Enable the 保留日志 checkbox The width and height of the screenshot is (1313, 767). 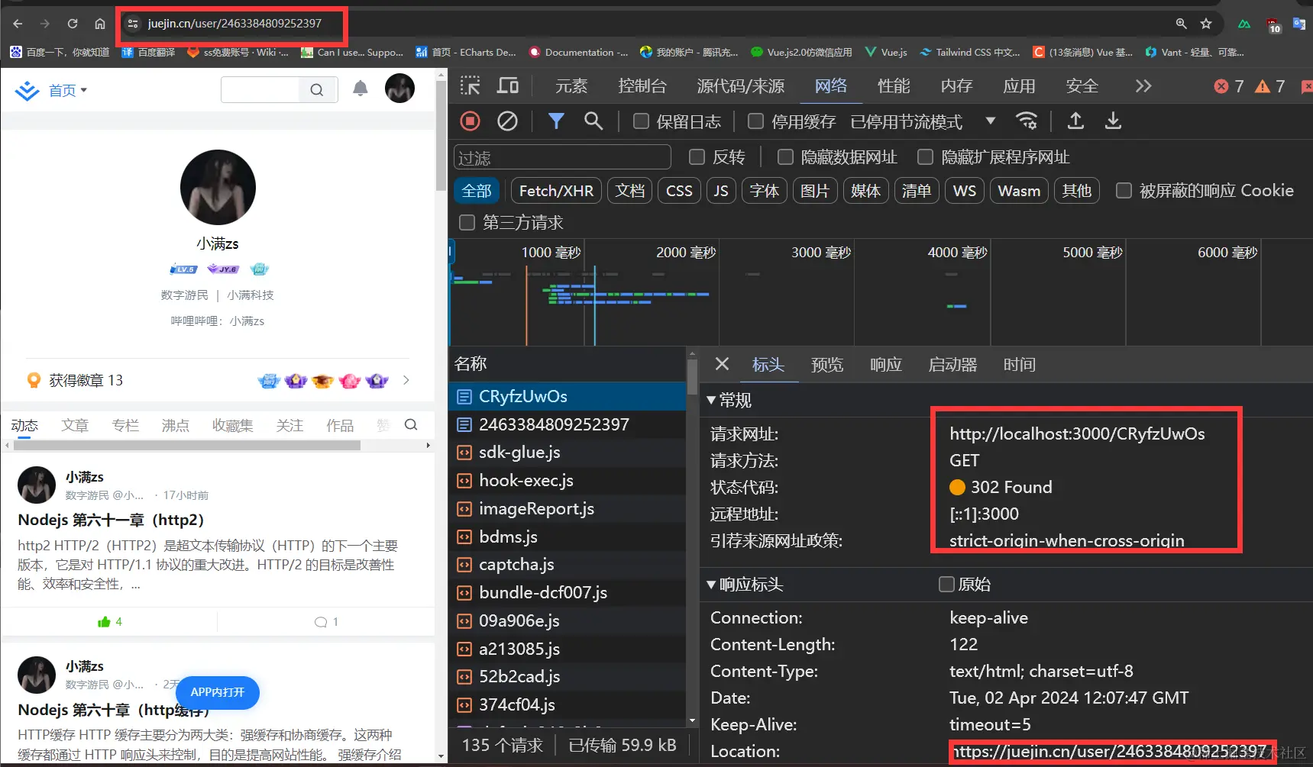click(x=642, y=121)
